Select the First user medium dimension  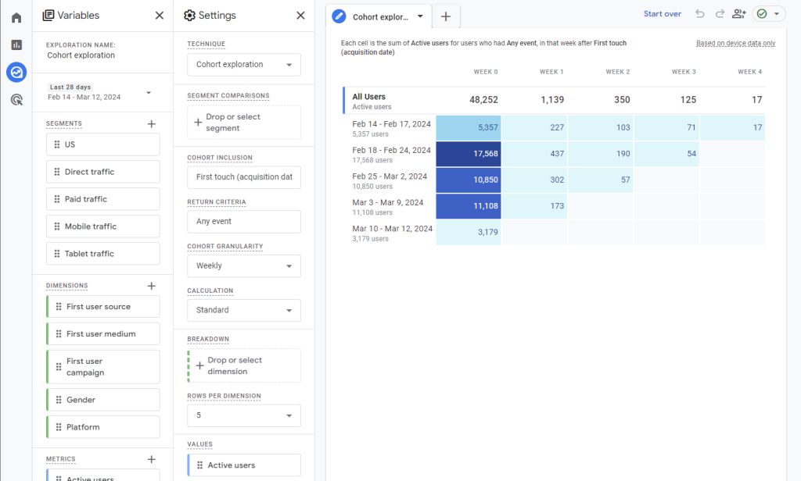click(102, 334)
